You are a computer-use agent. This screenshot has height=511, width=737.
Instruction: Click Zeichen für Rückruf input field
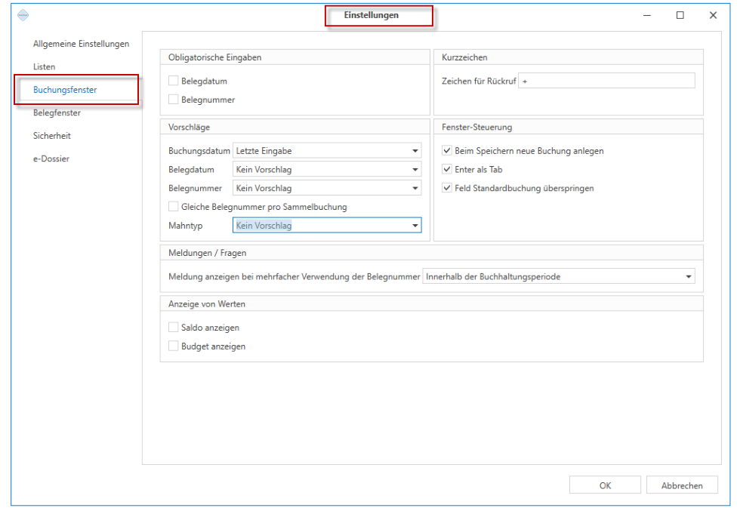607,81
